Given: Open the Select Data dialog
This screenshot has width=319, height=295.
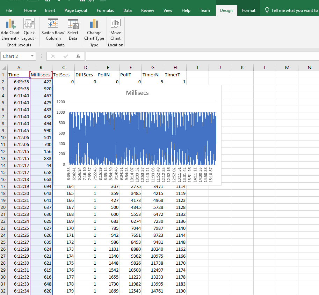Looking at the screenshot, I should tap(73, 24).
